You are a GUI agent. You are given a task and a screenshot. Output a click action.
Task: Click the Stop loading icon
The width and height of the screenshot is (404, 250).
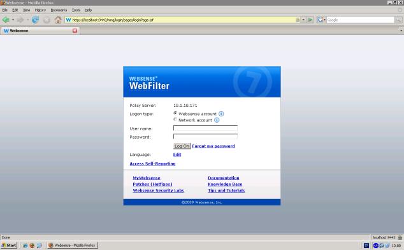[47, 20]
